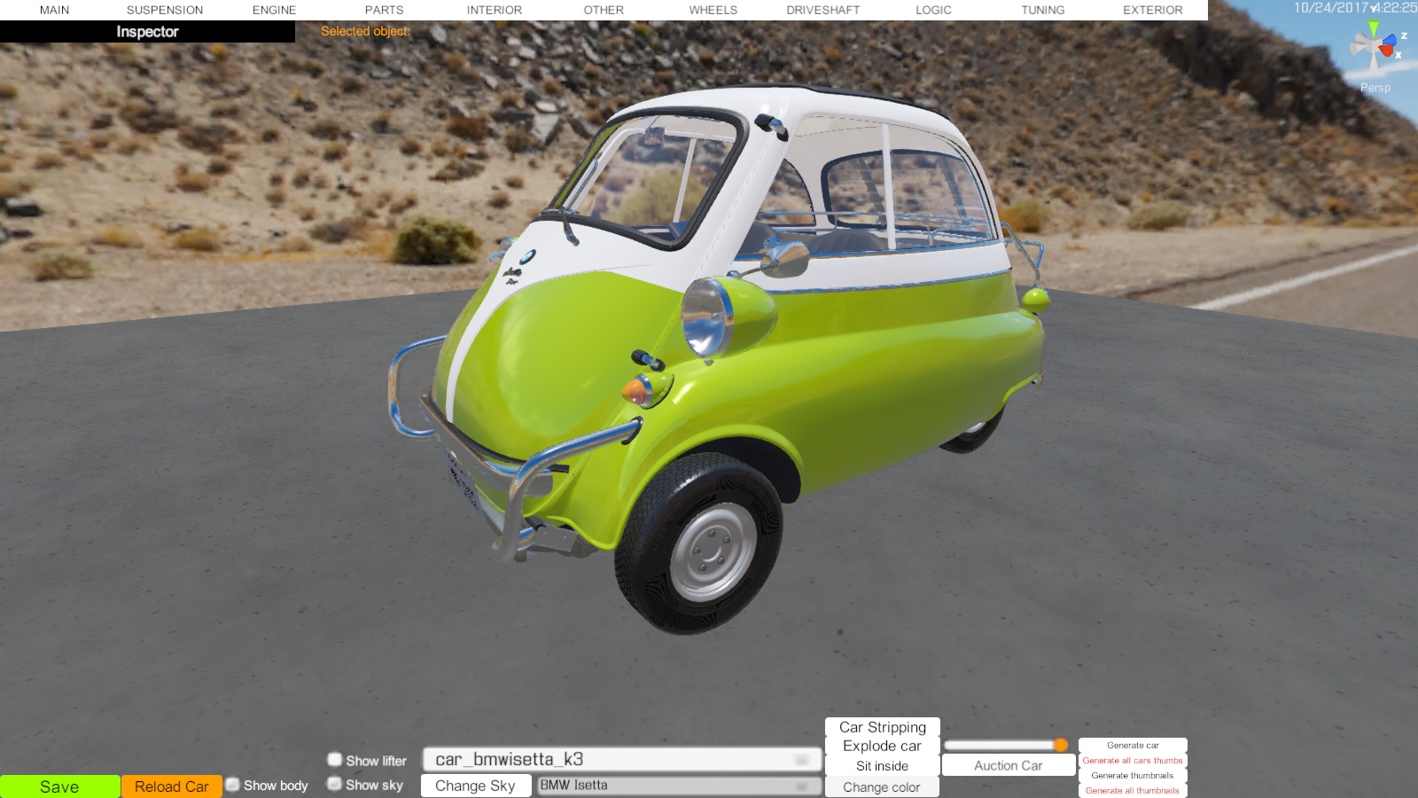Image resolution: width=1418 pixels, height=798 pixels.
Task: Click the Change color button
Action: coord(882,787)
